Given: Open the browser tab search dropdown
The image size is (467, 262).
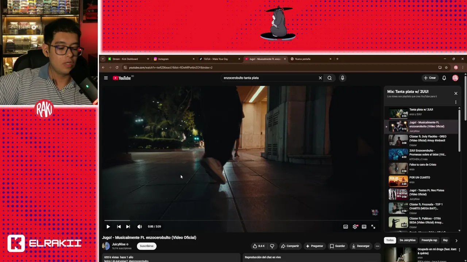Looking at the screenshot, I should pyautogui.click(x=103, y=59).
